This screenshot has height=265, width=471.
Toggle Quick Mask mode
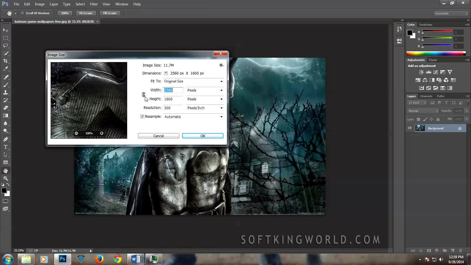coord(6,201)
